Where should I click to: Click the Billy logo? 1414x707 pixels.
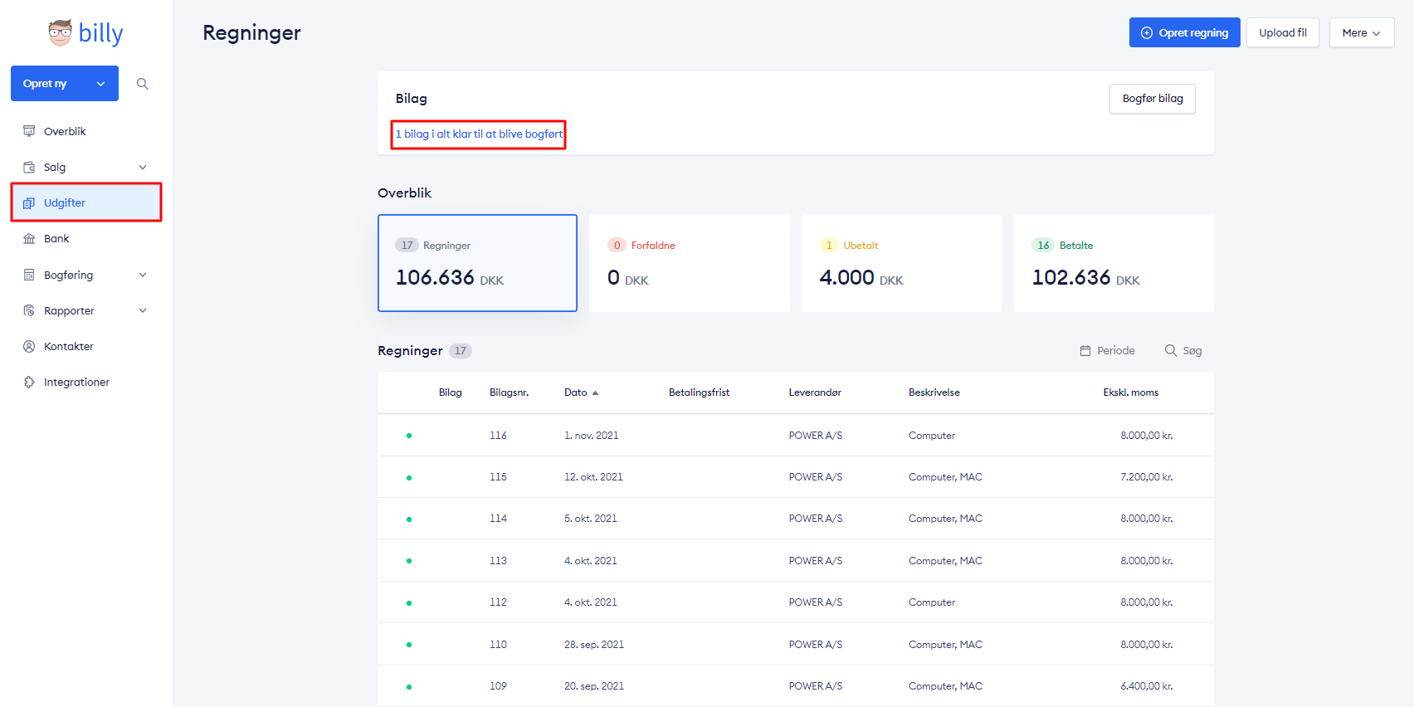pos(85,33)
